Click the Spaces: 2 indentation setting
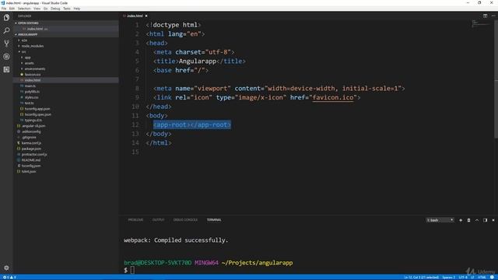 click(x=448, y=277)
